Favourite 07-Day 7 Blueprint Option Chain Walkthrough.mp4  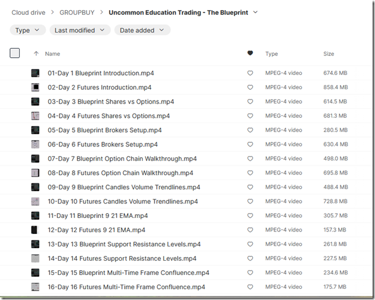250,158
